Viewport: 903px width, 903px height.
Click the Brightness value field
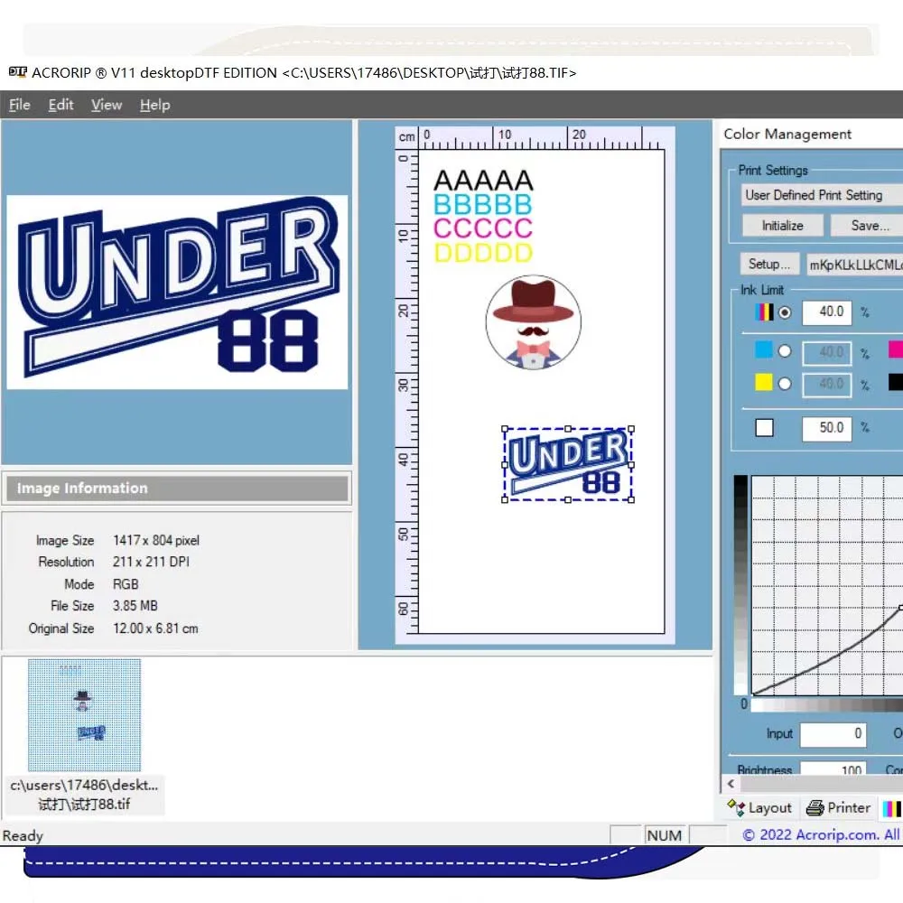click(x=833, y=768)
